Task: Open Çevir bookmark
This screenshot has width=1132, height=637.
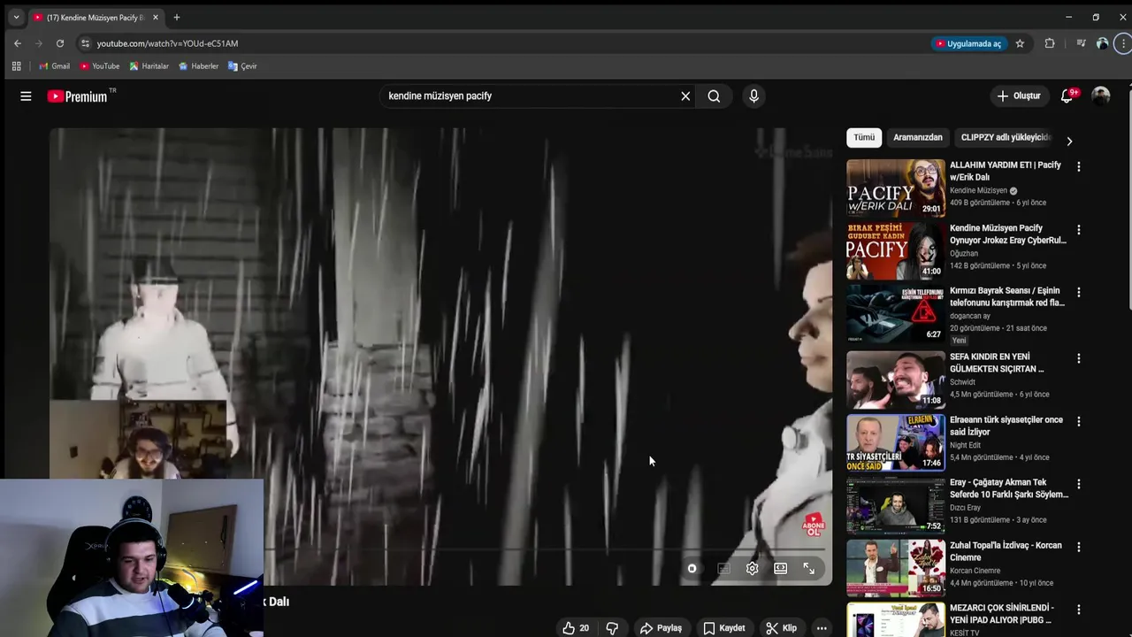Action: [x=242, y=66]
